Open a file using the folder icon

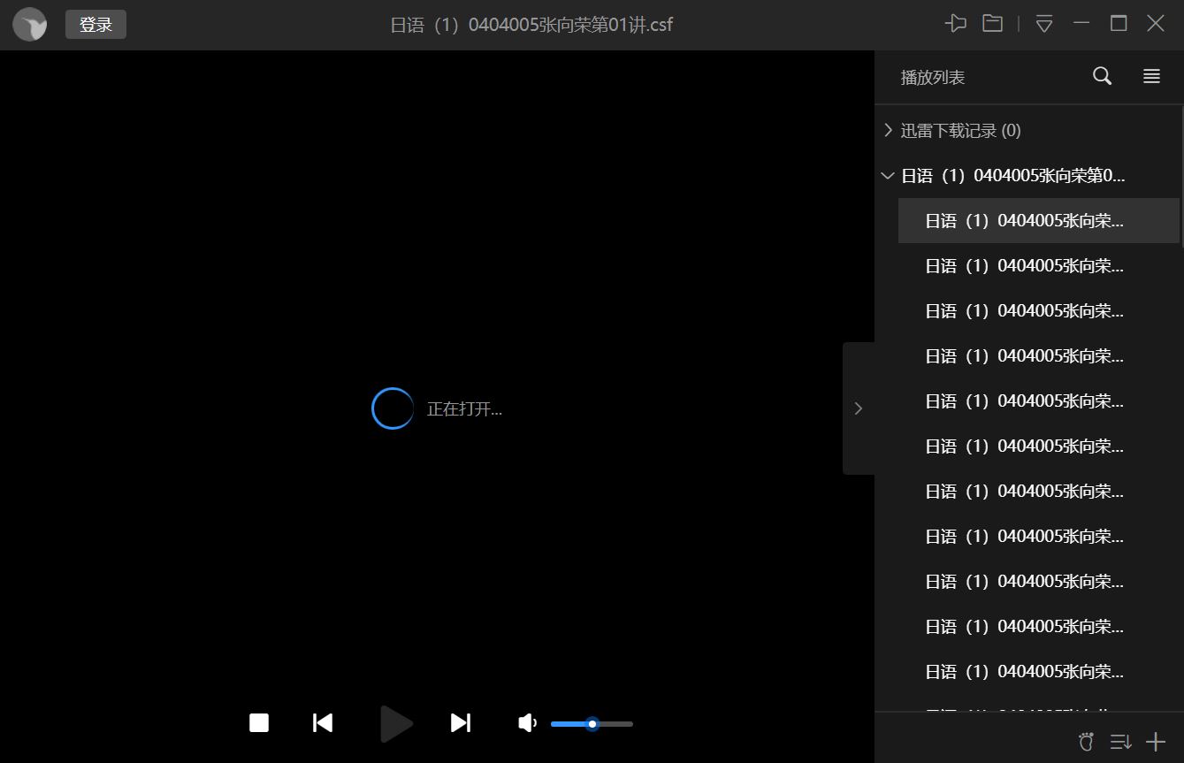pyautogui.click(x=992, y=24)
